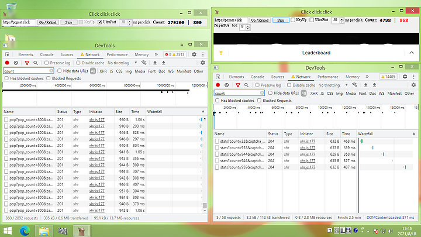This screenshot has height=237, width=421.
Task: Open left DevTools kebab menu
Action: coord(203,54)
